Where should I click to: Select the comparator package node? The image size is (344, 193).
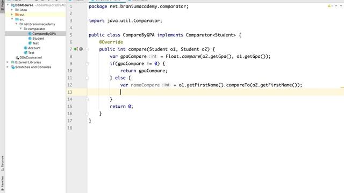pos(37,29)
